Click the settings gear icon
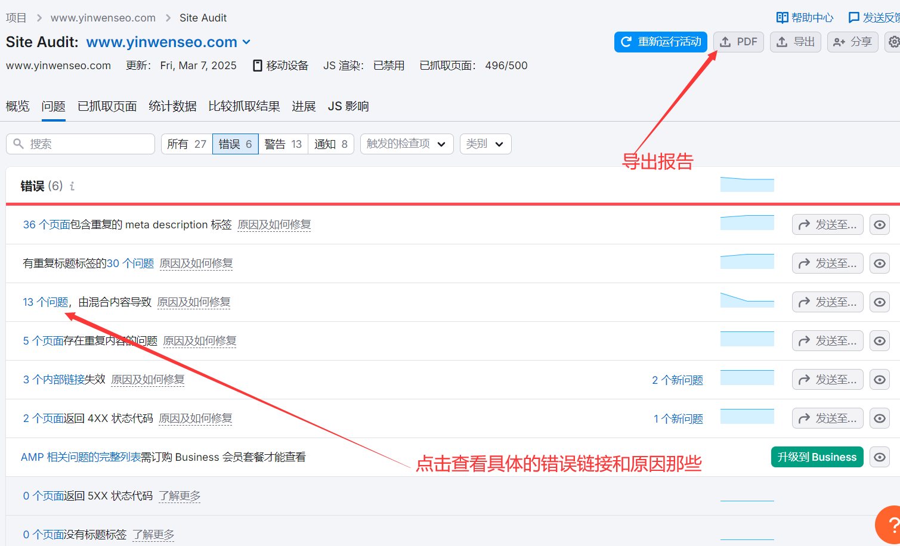Screen dimensions: 900x546 [893, 42]
